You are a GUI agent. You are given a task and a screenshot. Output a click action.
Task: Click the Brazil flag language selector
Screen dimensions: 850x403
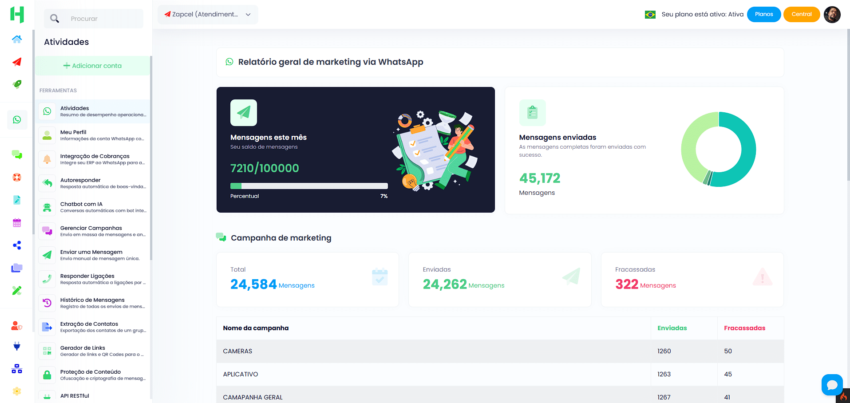650,15
